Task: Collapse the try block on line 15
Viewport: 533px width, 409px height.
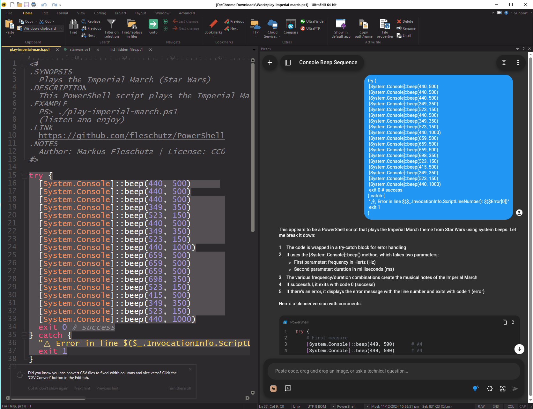Action: pyautogui.click(x=24, y=176)
